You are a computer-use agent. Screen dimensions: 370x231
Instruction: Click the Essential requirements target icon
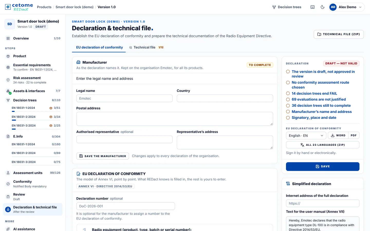[x=8, y=67]
